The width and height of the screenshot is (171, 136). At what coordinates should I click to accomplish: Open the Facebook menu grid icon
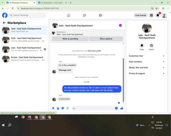tap(151, 15)
